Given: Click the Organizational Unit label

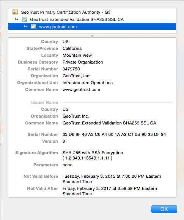Looking at the screenshot, I should (x=38, y=83).
